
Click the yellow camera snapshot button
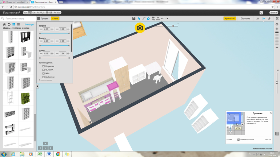click(x=140, y=28)
